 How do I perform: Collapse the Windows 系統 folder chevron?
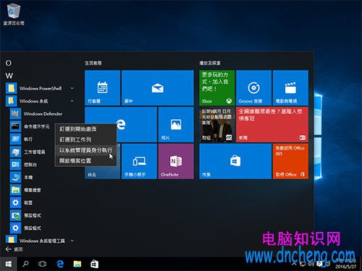pyautogui.click(x=72, y=101)
